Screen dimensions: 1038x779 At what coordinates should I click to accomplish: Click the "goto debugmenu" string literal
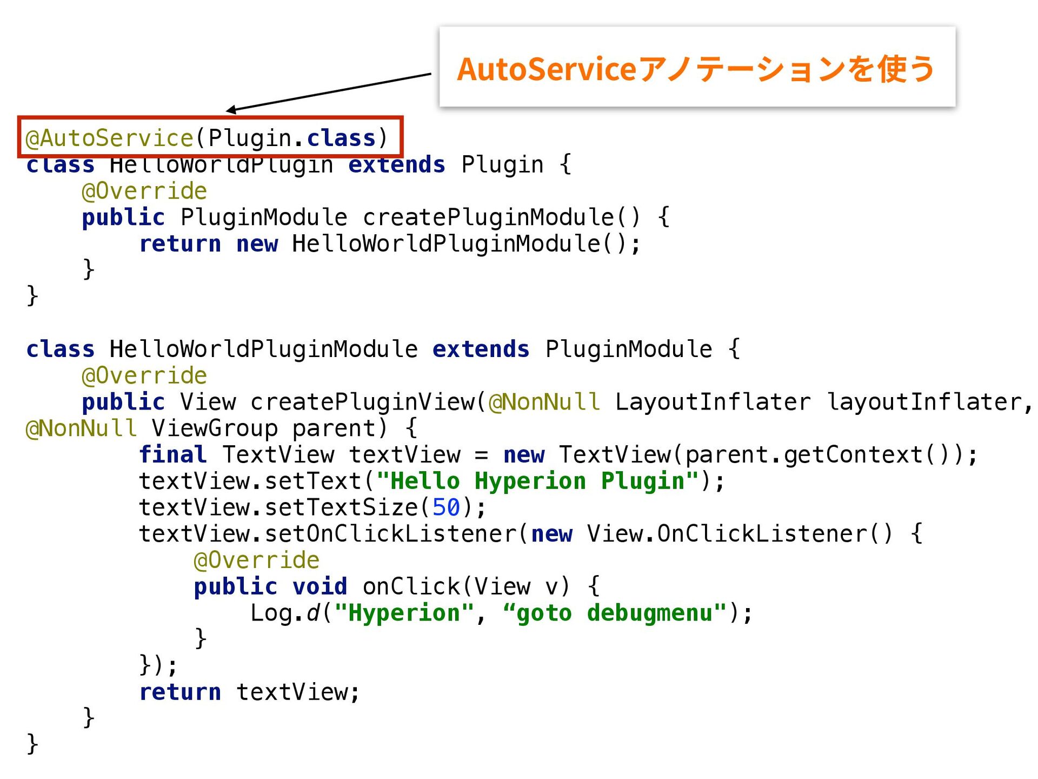pos(615,613)
